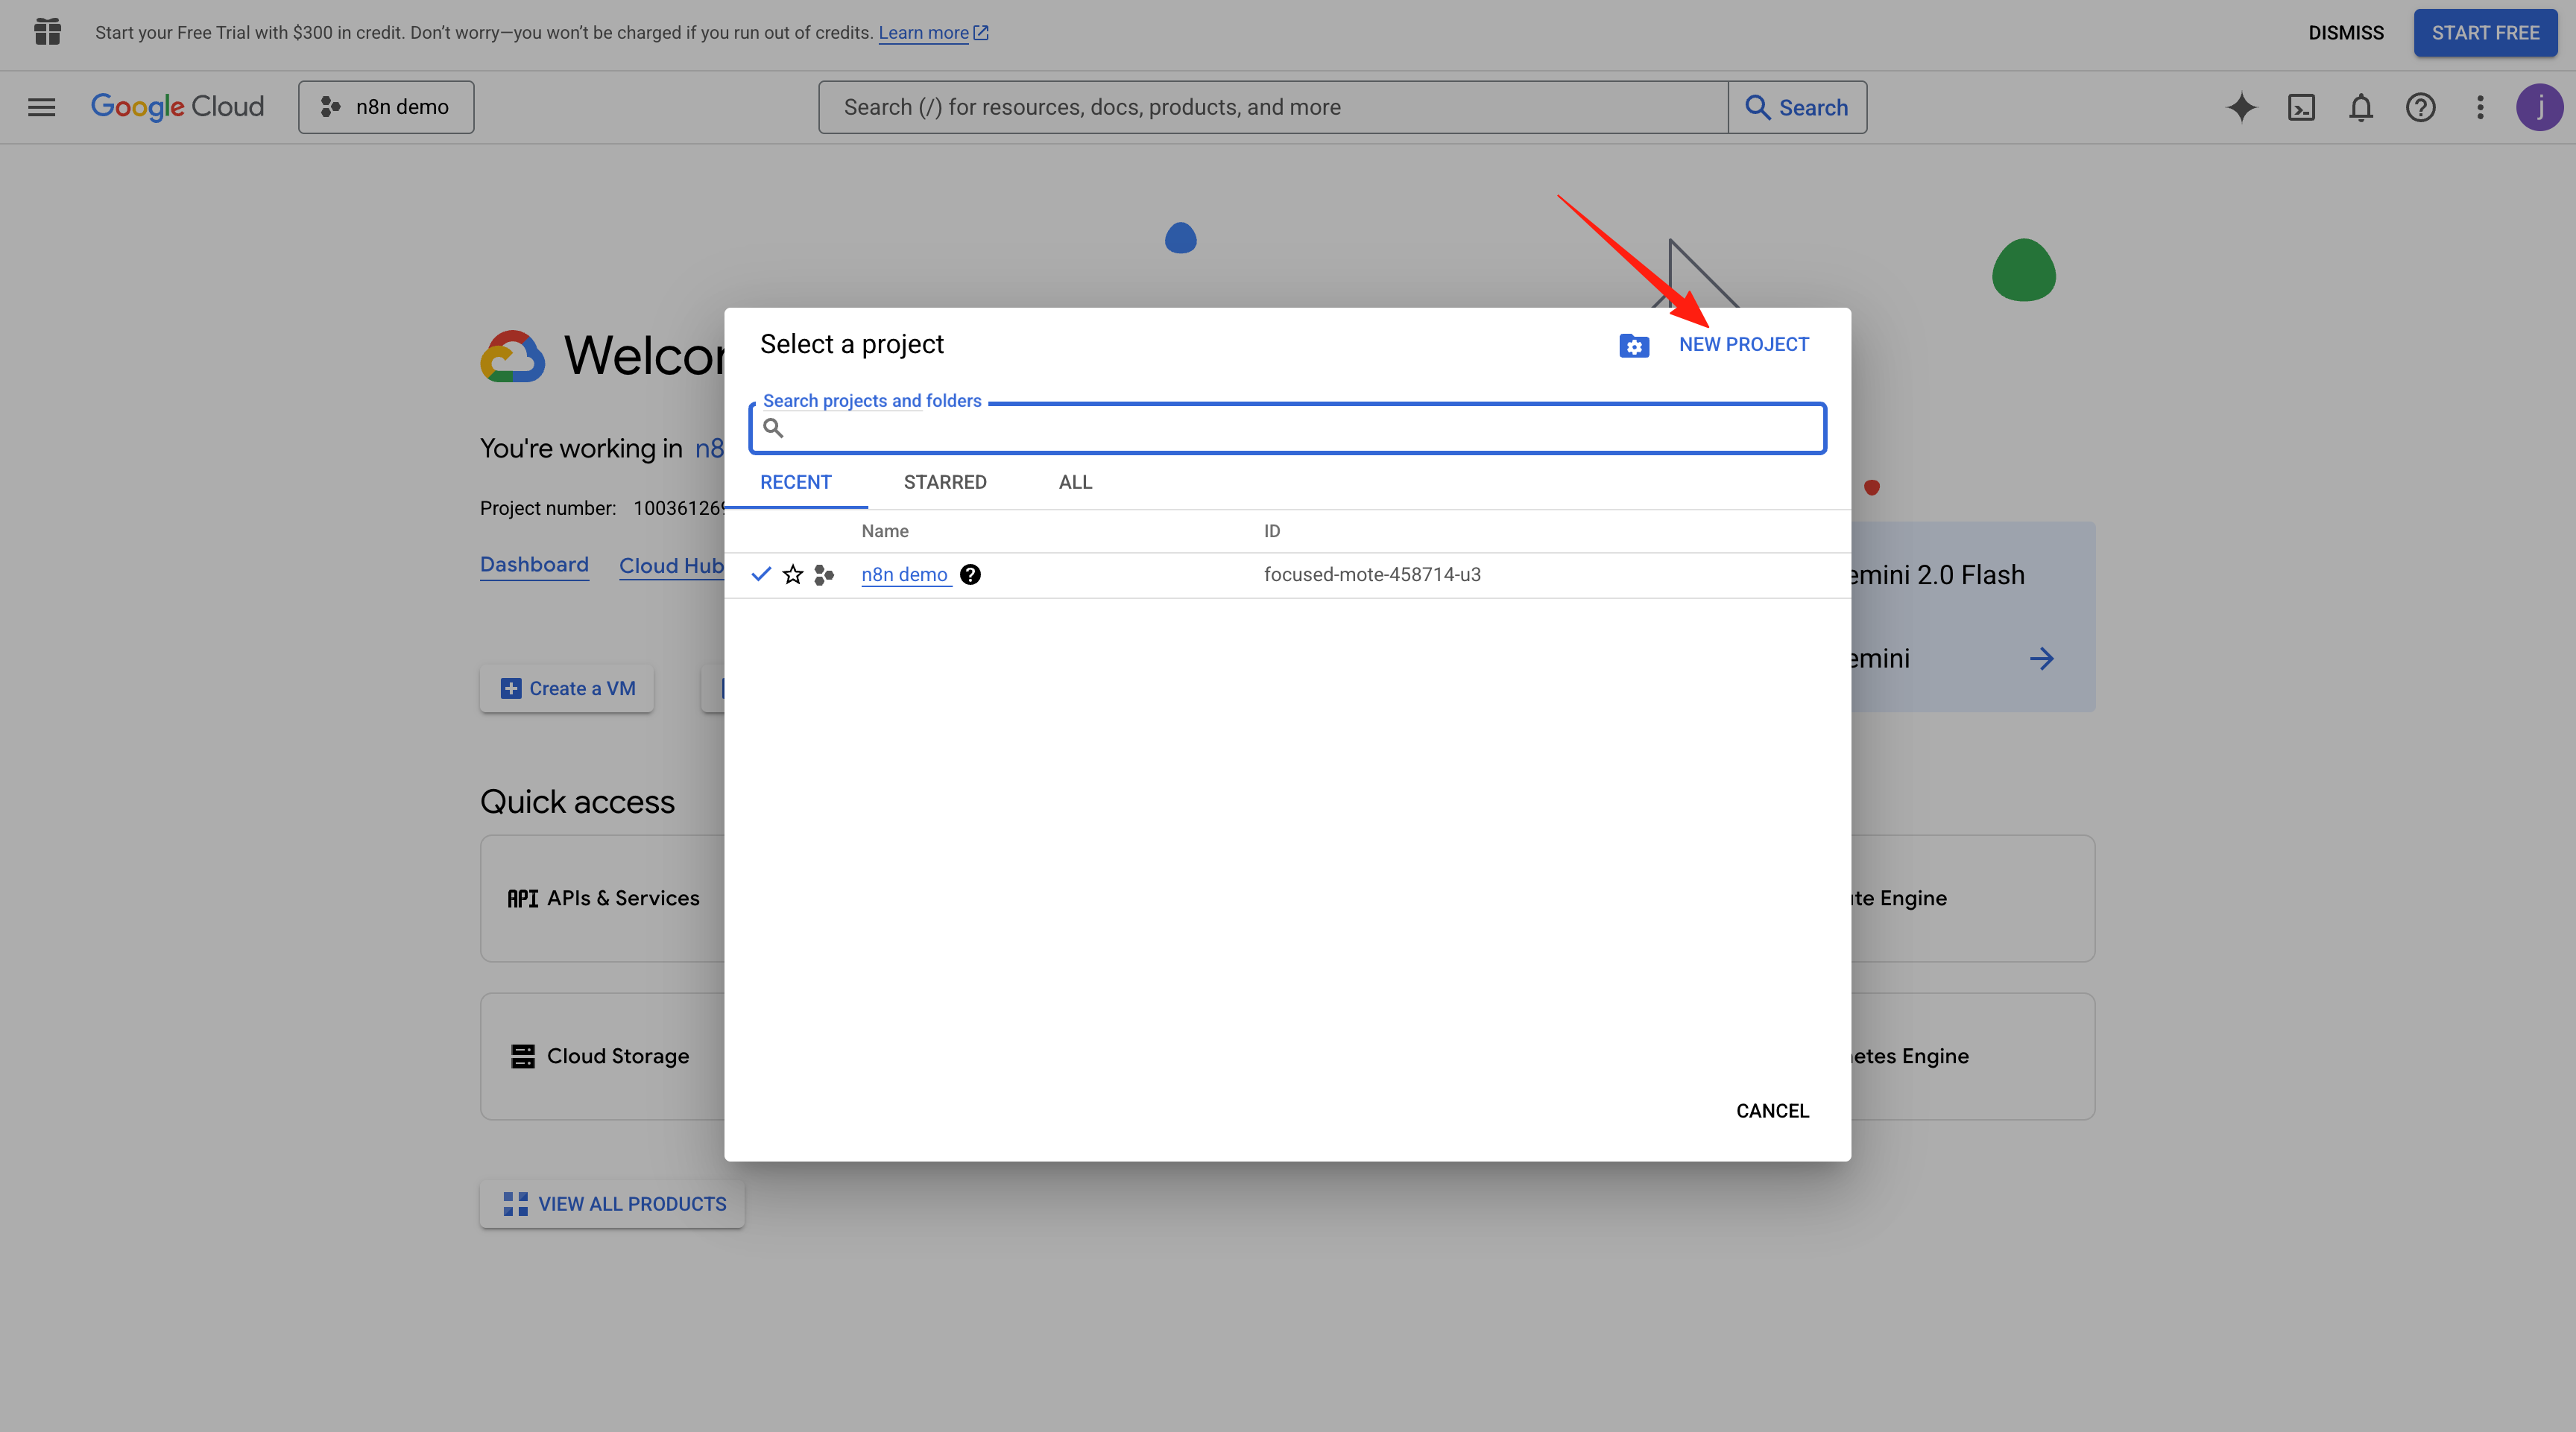Show help info for n8n demo project

click(x=970, y=574)
